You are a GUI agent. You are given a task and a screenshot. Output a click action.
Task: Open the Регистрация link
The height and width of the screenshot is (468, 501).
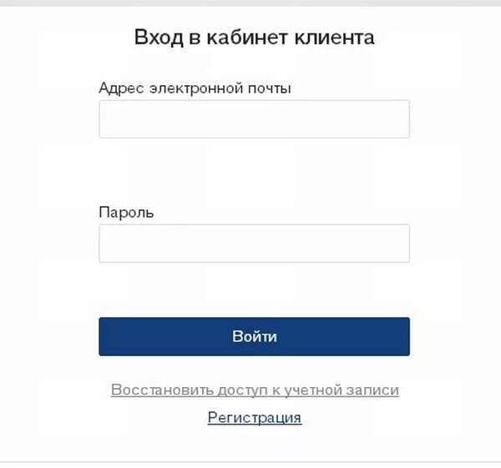tap(255, 418)
